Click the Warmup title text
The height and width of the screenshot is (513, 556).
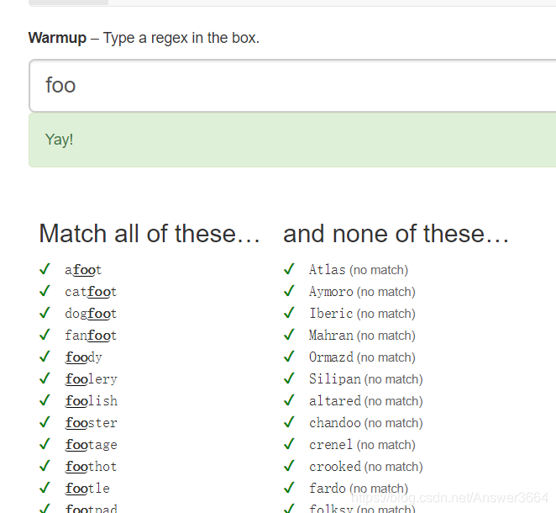tap(57, 38)
